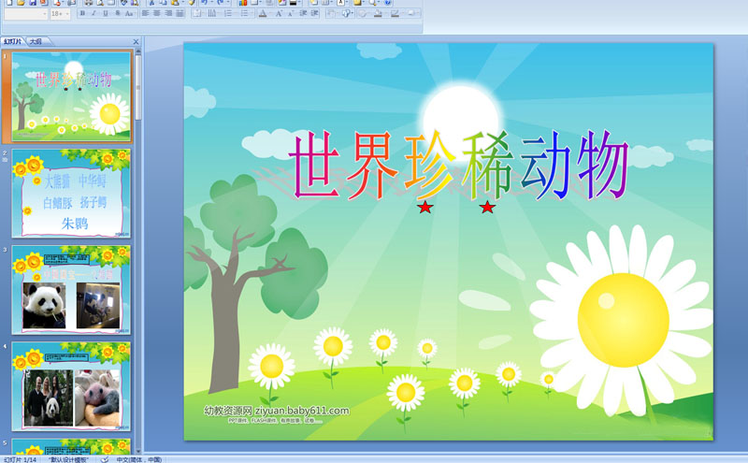Select the 幻灯片 slides tab

[13, 41]
